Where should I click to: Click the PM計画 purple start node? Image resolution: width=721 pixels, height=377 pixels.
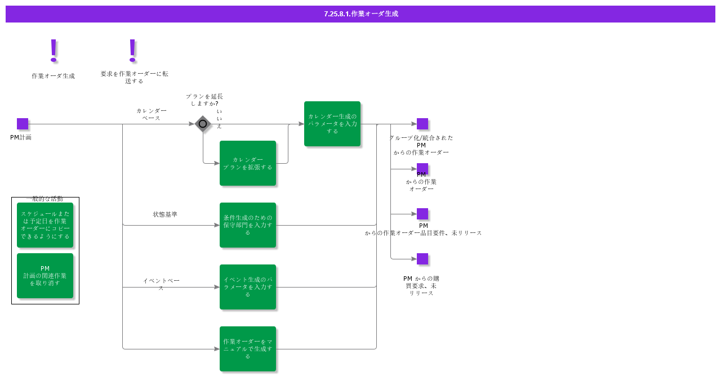(23, 123)
